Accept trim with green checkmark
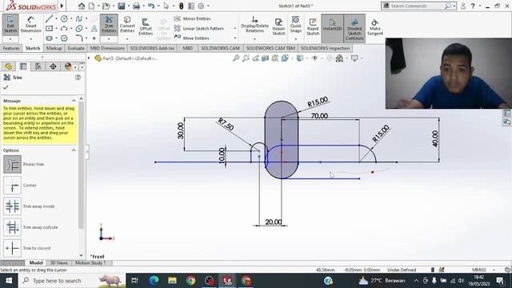Image resolution: width=512 pixels, height=288 pixels. point(6,87)
